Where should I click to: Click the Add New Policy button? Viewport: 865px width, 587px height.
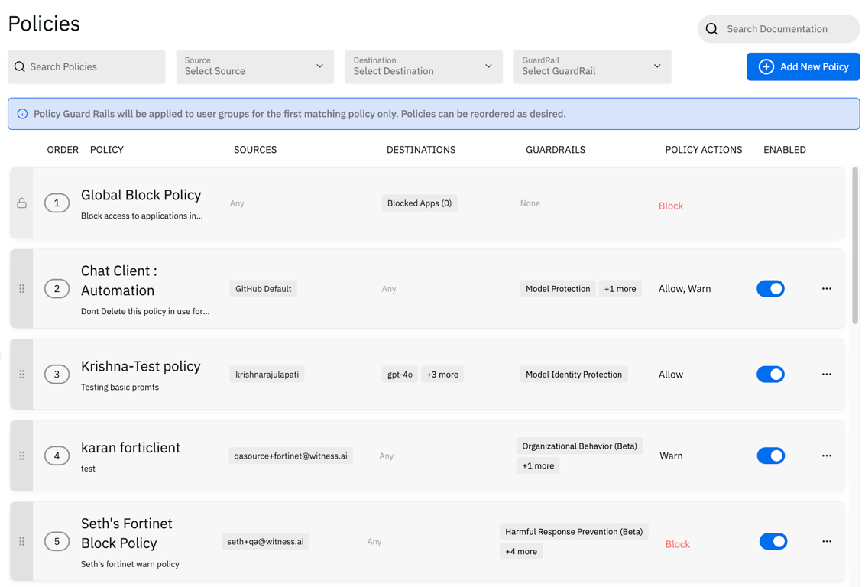[x=803, y=66]
